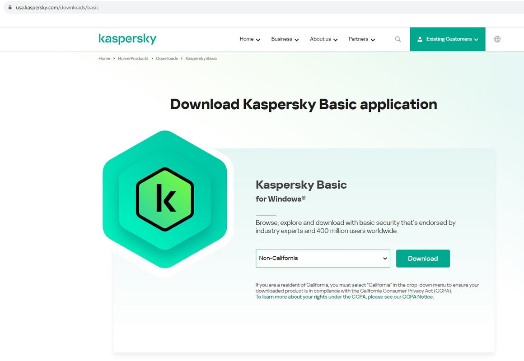This screenshot has height=361, width=524.
Task: Click the for Windows subtitle text
Action: tap(281, 199)
